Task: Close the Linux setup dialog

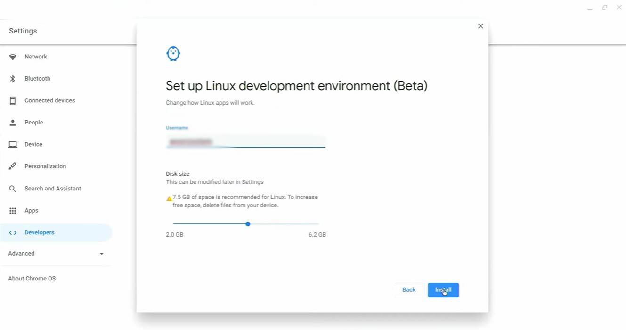Action: 480,26
